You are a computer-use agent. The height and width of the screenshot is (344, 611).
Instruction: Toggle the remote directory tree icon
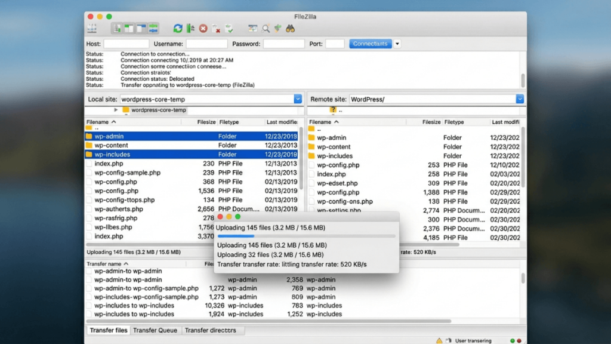tap(141, 29)
